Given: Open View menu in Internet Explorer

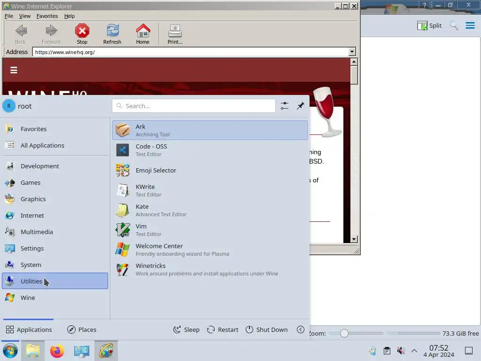Looking at the screenshot, I should (x=24, y=16).
